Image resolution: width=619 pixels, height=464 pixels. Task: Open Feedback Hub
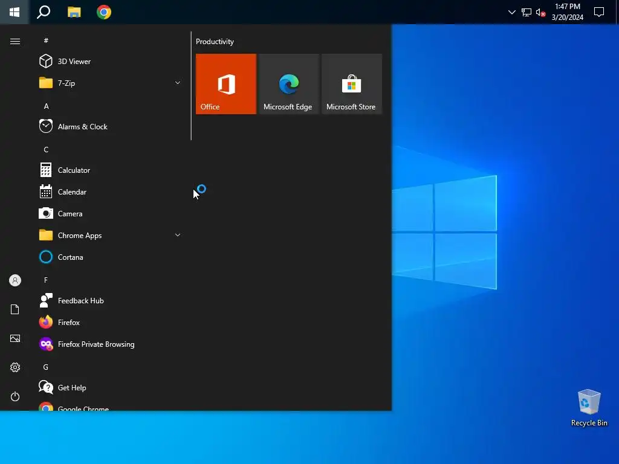coord(109,301)
